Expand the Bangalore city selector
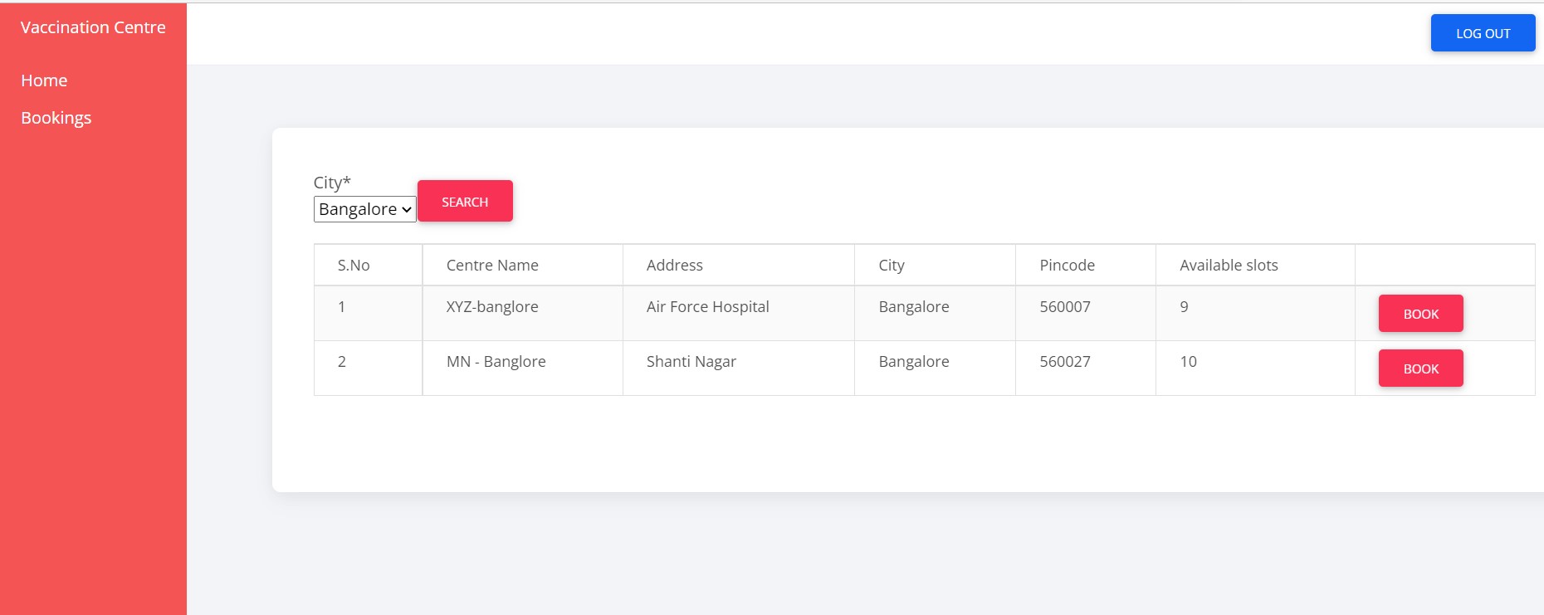 (x=364, y=209)
